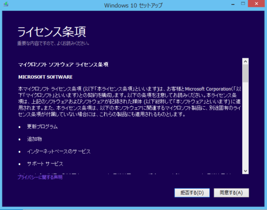The image size is (267, 210).
Task: Click the インターネットベースのサービス bullet item
Action: (x=58, y=152)
